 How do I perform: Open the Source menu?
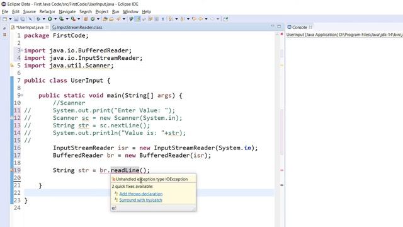point(30,11)
